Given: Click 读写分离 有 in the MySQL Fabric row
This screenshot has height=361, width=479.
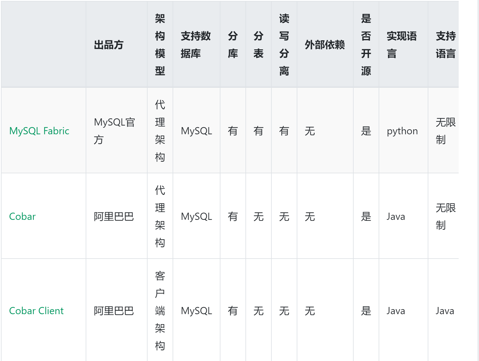Looking at the screenshot, I should point(284,131).
